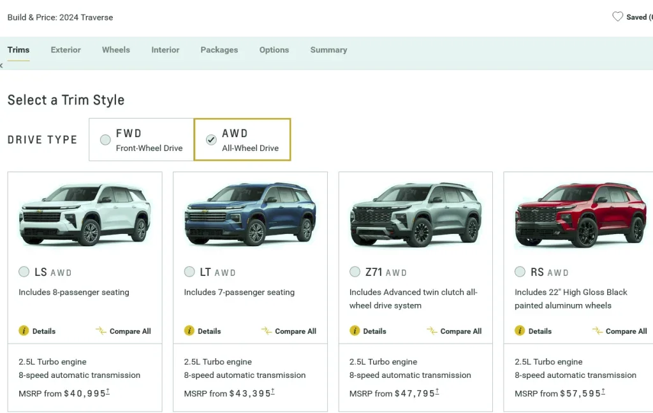Go to the Interior tab
The image size is (653, 413).
[165, 50]
